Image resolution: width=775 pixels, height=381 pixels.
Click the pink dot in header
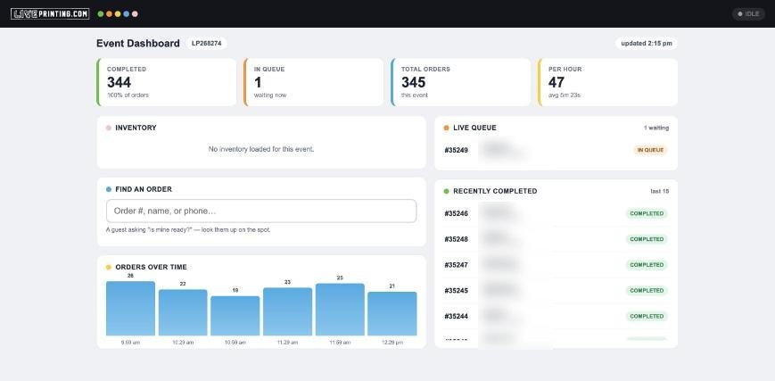(x=135, y=14)
